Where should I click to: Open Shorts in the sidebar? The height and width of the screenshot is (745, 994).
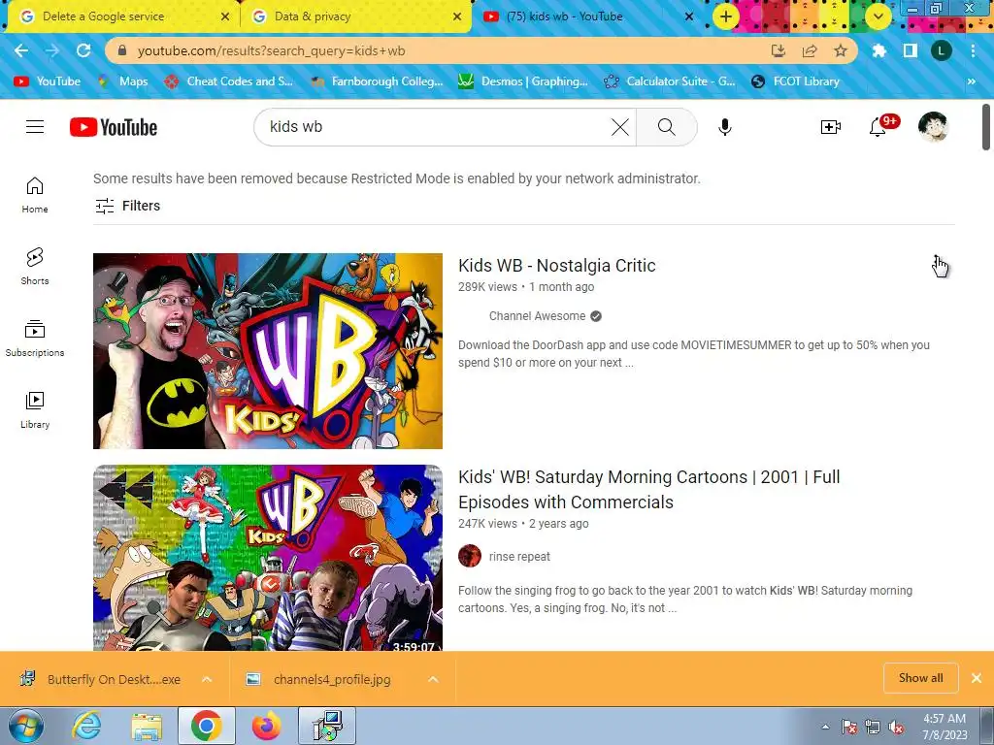pos(35,266)
